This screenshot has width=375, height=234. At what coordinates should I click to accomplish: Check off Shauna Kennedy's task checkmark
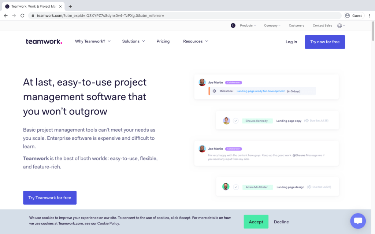click(x=235, y=121)
